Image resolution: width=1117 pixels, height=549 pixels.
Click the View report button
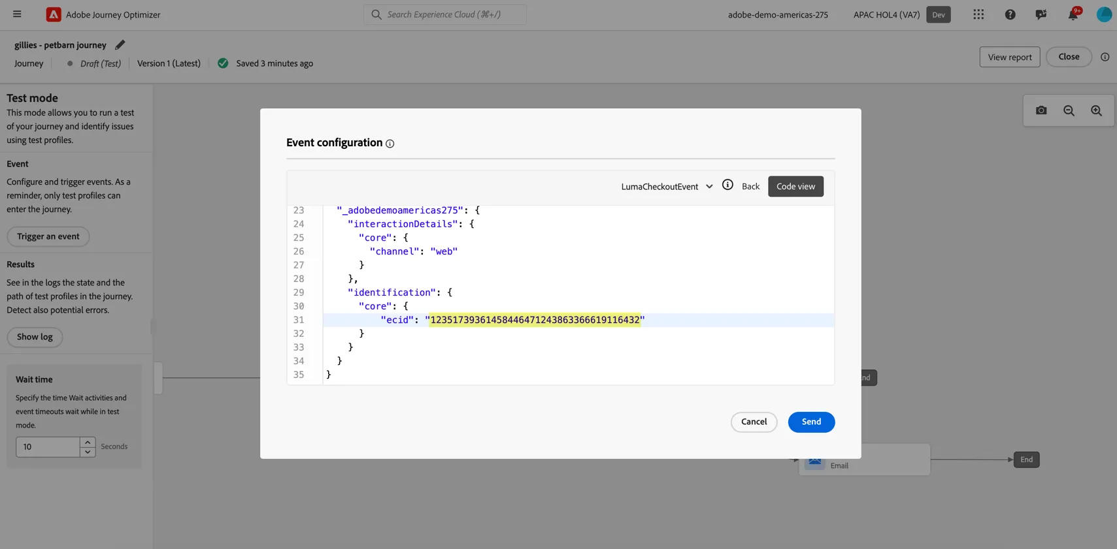tap(1009, 57)
